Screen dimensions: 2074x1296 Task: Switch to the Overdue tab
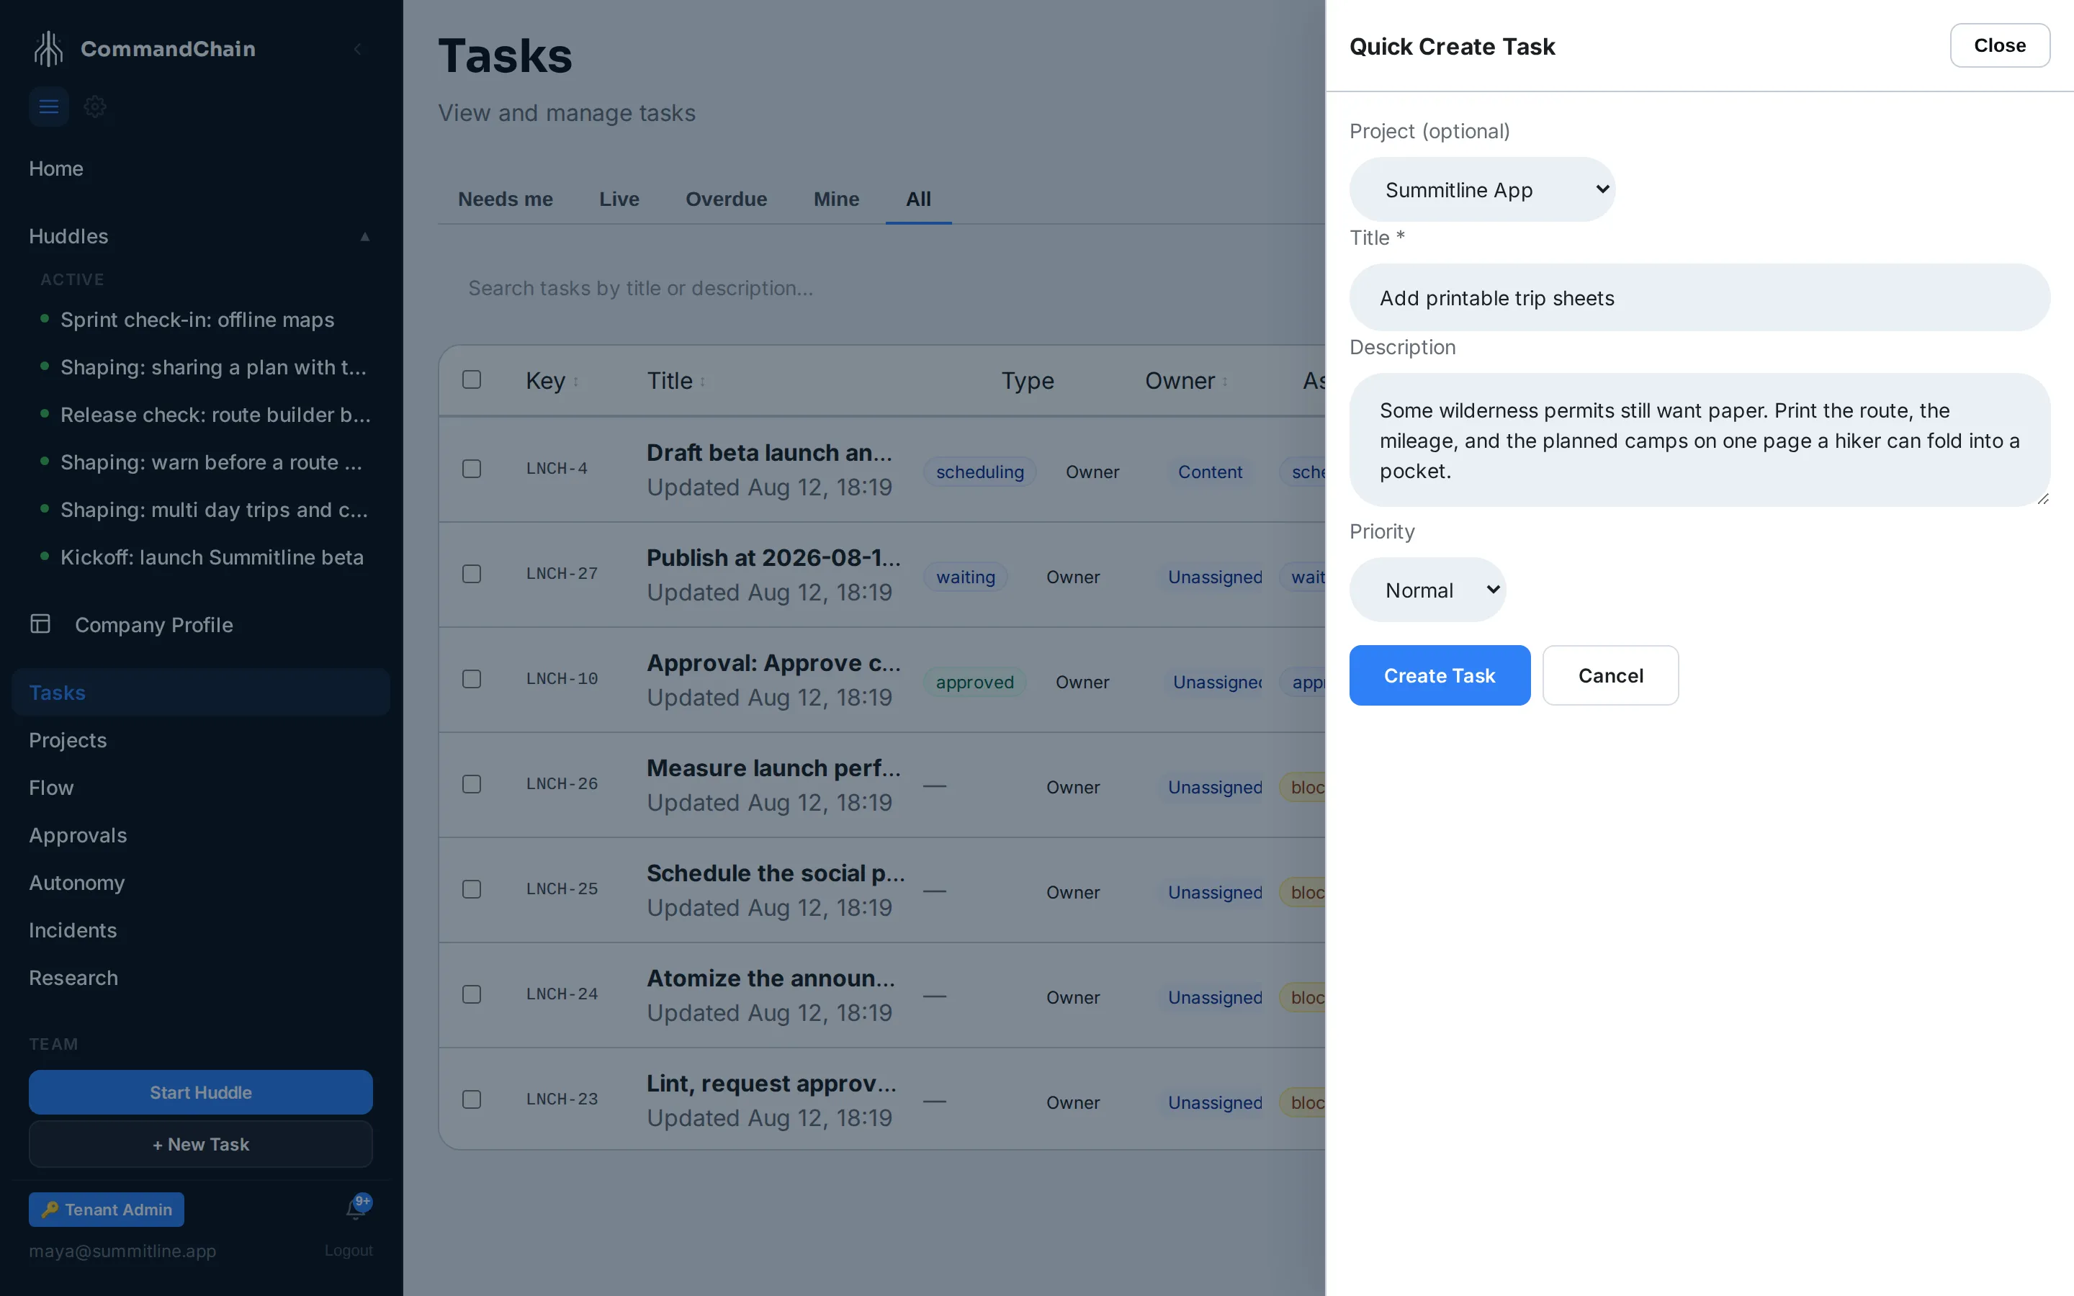tap(726, 199)
